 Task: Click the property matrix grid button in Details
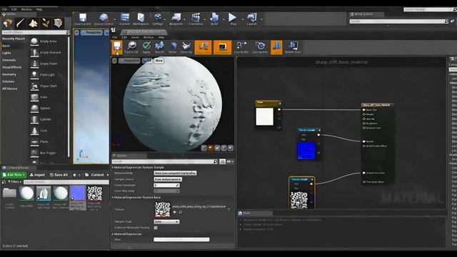222,161
